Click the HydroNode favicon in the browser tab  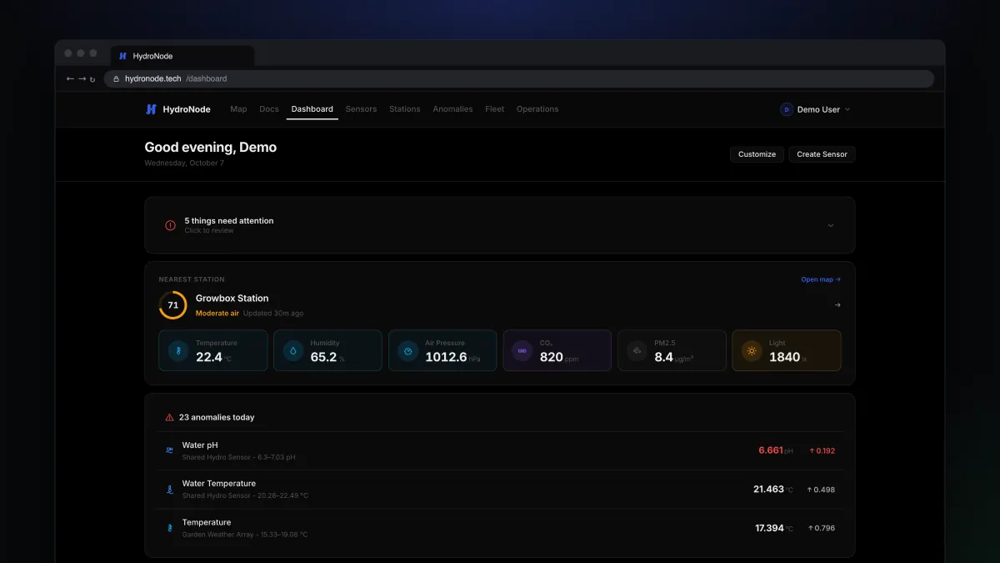122,56
